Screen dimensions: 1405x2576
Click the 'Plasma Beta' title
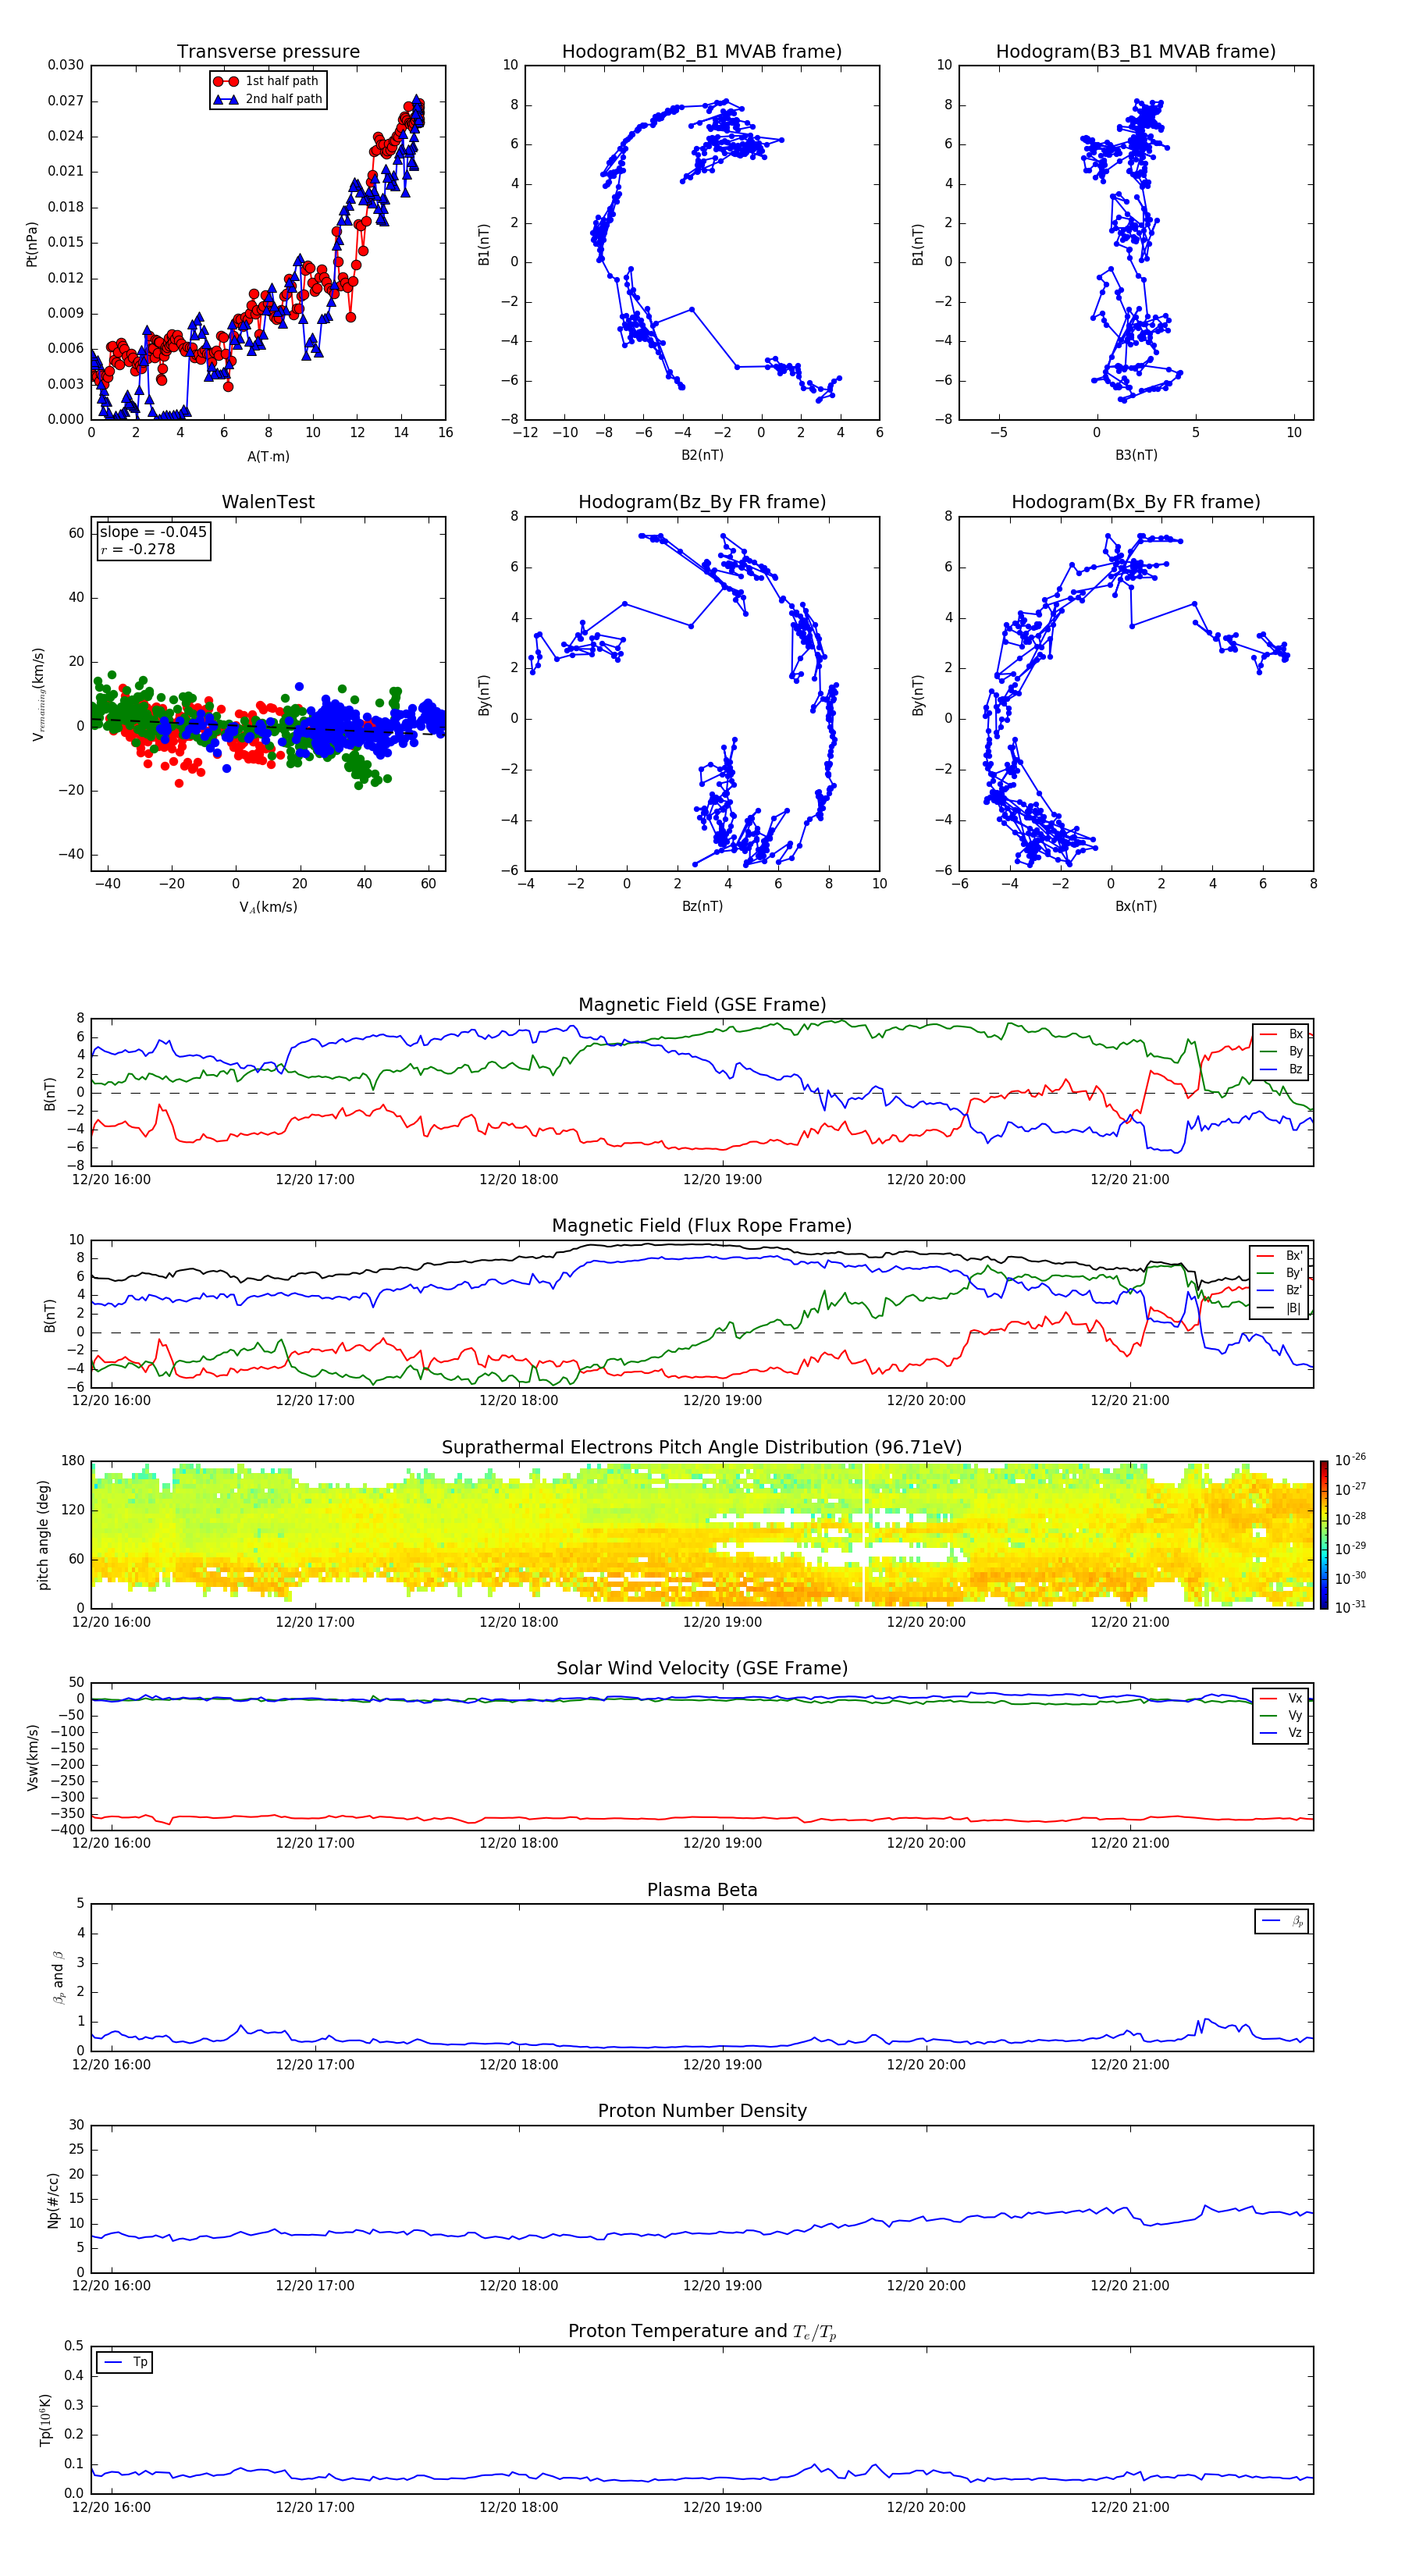(x=702, y=1890)
